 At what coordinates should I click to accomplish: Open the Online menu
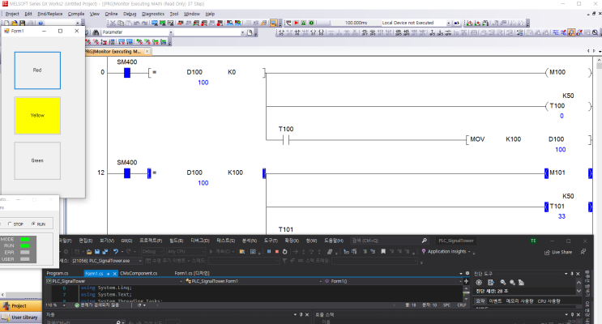coord(111,14)
